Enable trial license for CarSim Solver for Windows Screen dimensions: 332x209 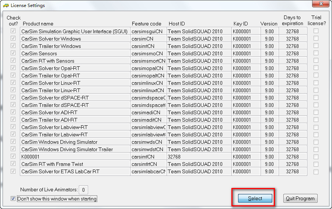(x=316, y=38)
